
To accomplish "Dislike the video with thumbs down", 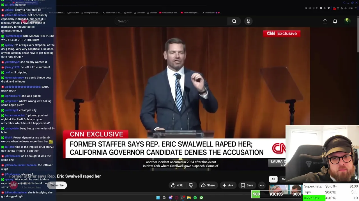I will 191,185.
